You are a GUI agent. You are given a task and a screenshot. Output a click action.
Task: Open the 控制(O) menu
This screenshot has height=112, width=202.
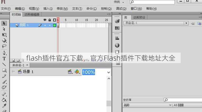[x=106, y=9]
